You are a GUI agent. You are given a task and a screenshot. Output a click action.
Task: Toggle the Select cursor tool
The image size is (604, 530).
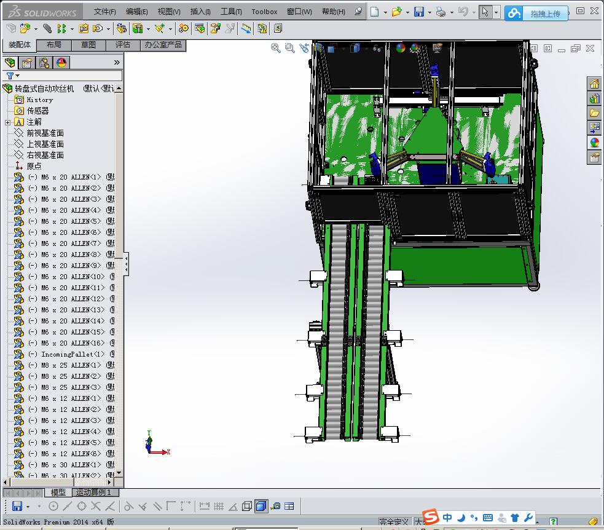point(485,12)
